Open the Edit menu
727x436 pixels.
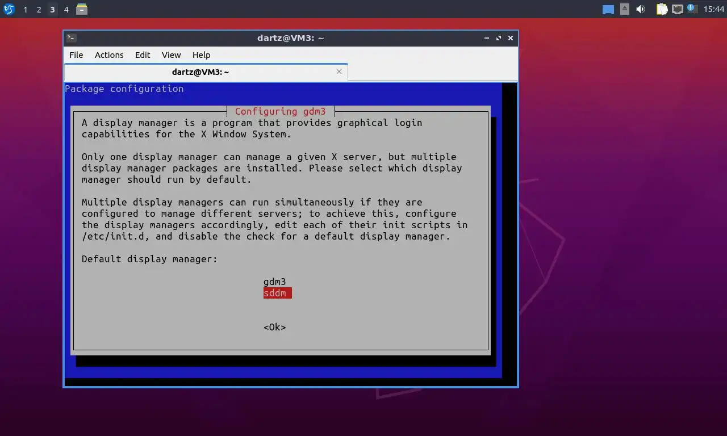(x=143, y=55)
